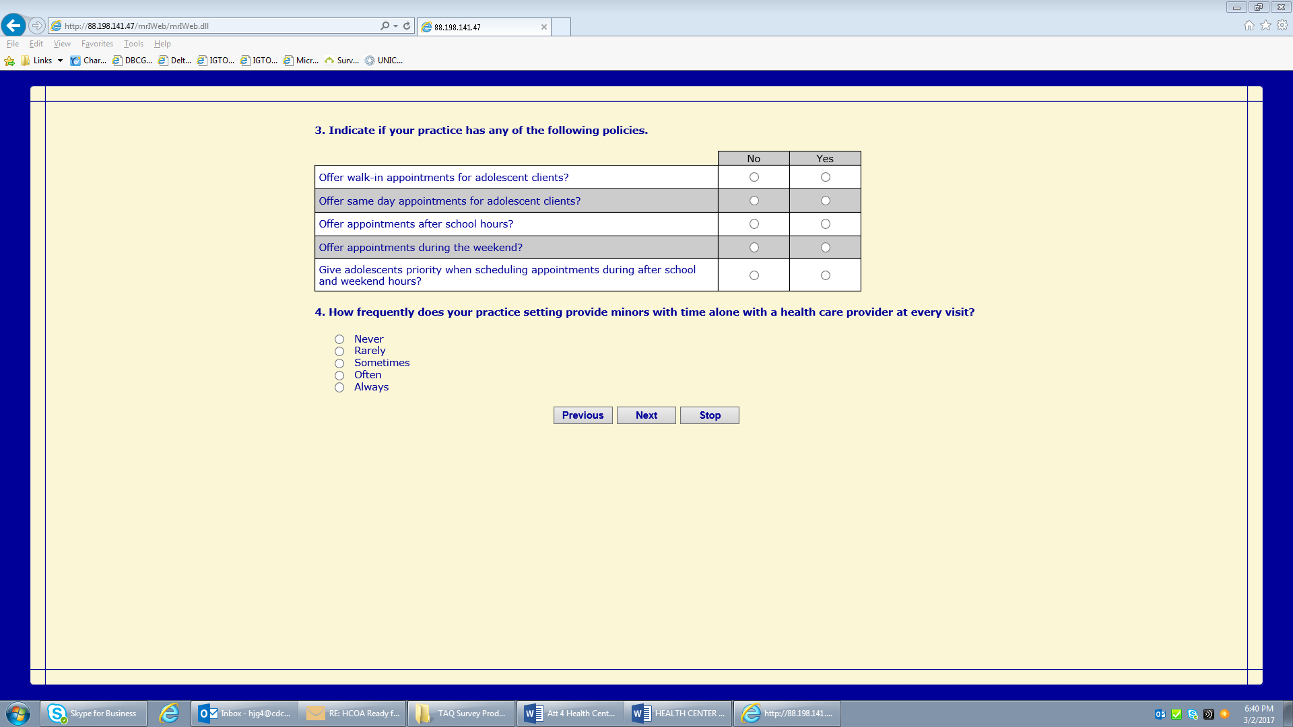Click the Add to Favorites bar icon

[x=9, y=61]
